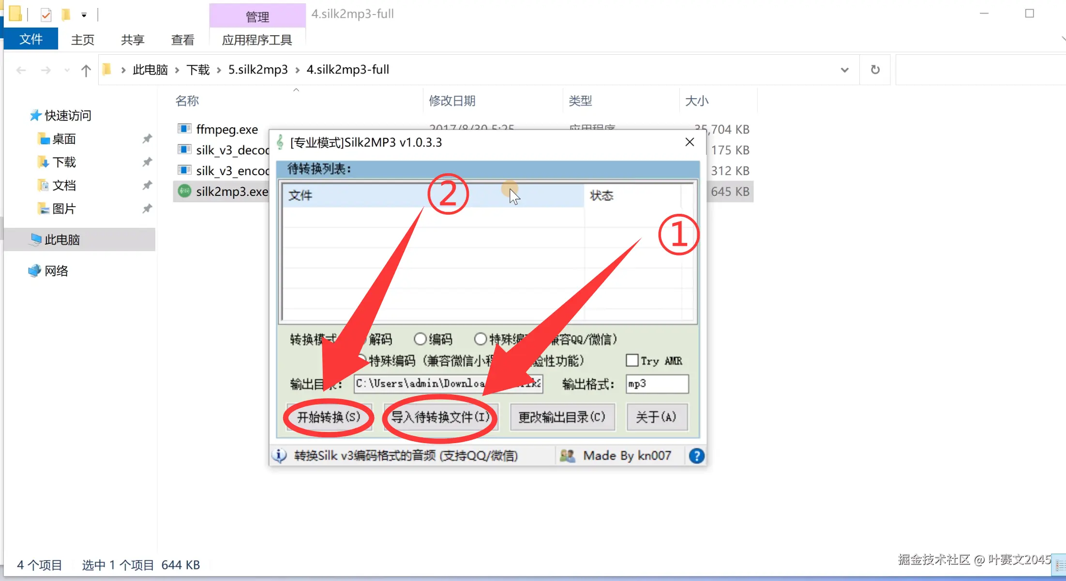Open the 文件 menu tab
Image resolution: width=1066 pixels, height=581 pixels.
31,39
